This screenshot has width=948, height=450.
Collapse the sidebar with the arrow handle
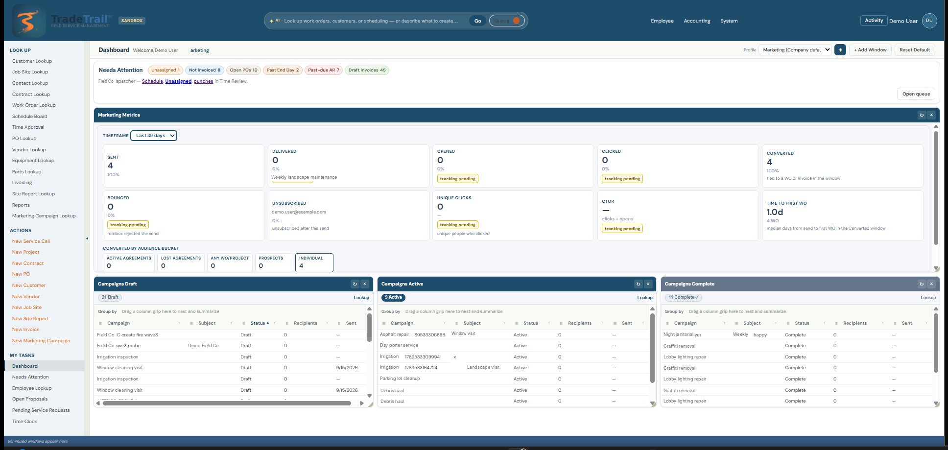[87, 238]
